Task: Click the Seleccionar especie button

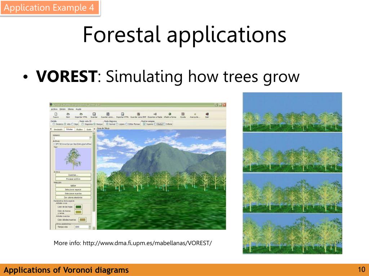Action: [x=73, y=189]
